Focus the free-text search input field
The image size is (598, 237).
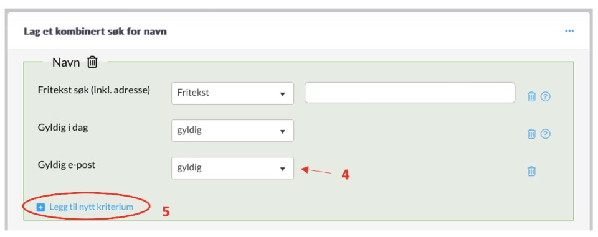410,93
